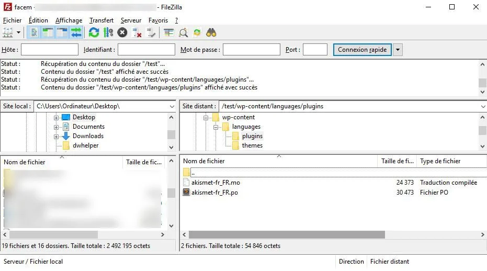The width and height of the screenshot is (487, 271).
Task: Open the Site local path dropdown
Action: click(172, 106)
